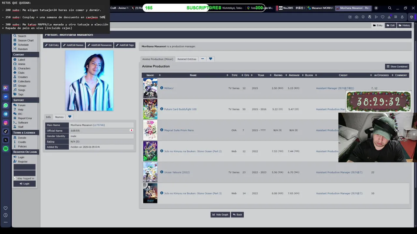
Task: Open the heart tab beside Related Entities
Action: click(x=210, y=59)
